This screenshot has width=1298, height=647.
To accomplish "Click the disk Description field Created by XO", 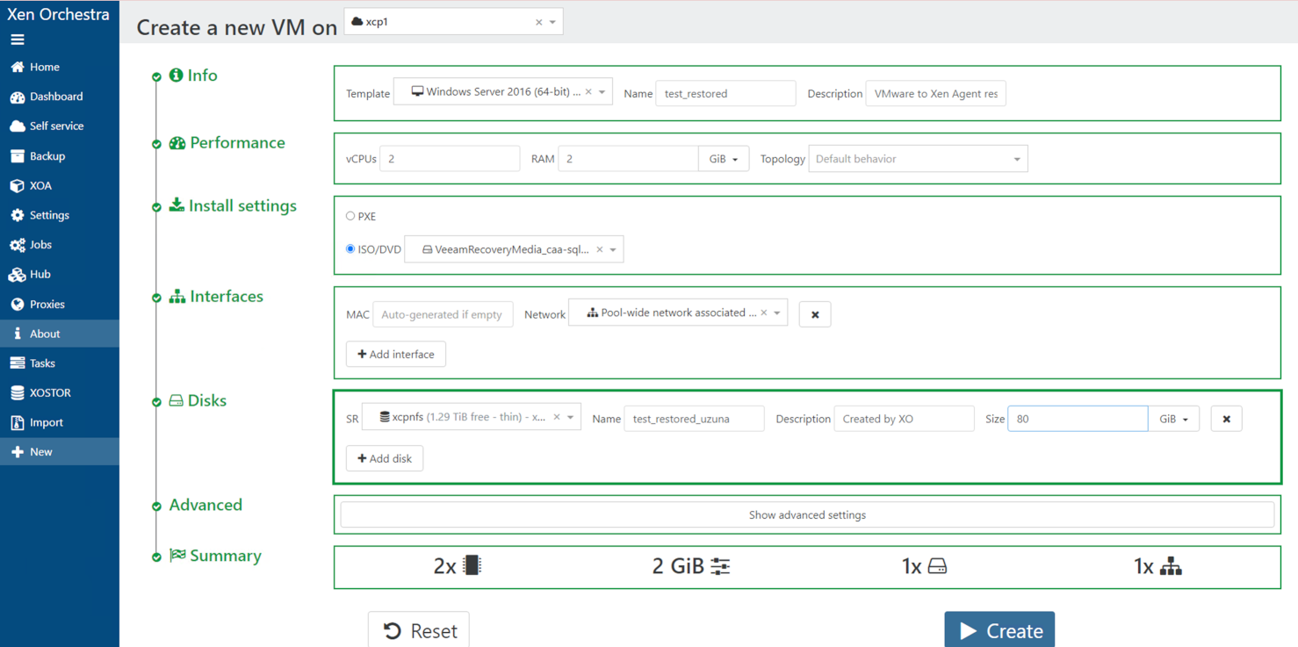I will pos(904,419).
